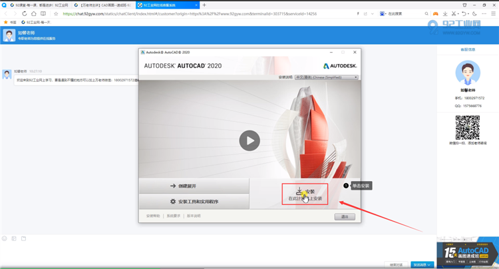Open the search engine selector paw icon

point(382,14)
